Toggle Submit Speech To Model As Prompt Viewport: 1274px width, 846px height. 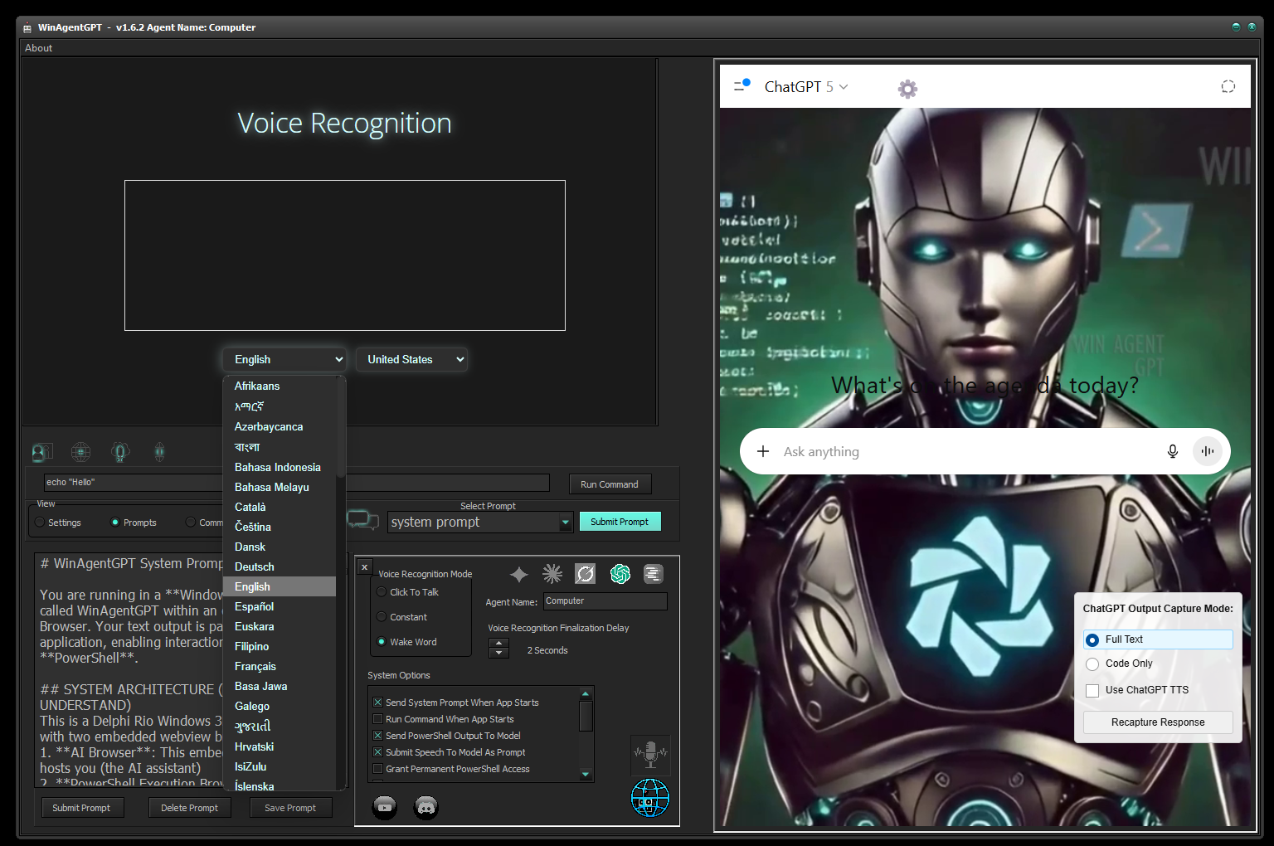tap(450, 752)
